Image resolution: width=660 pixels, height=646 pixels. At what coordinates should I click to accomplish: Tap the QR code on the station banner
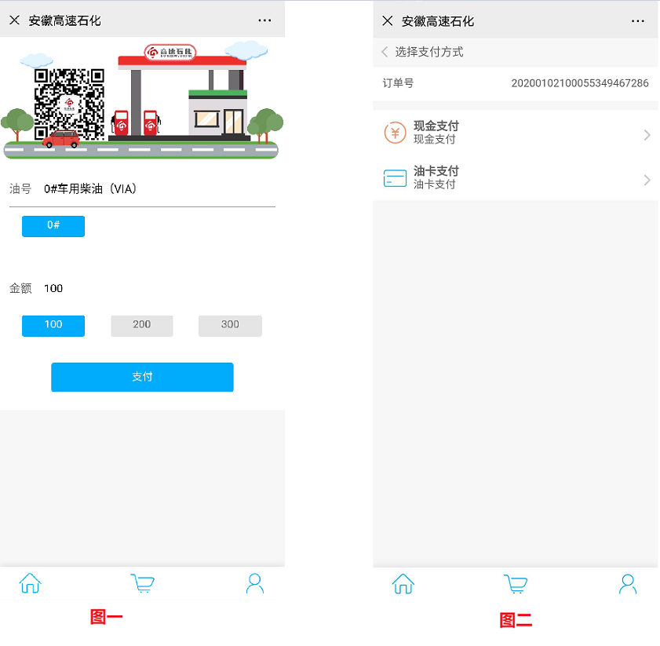coord(69,104)
